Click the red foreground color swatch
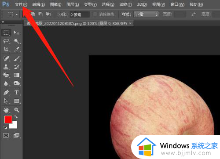This screenshot has height=159, width=220. point(8,119)
